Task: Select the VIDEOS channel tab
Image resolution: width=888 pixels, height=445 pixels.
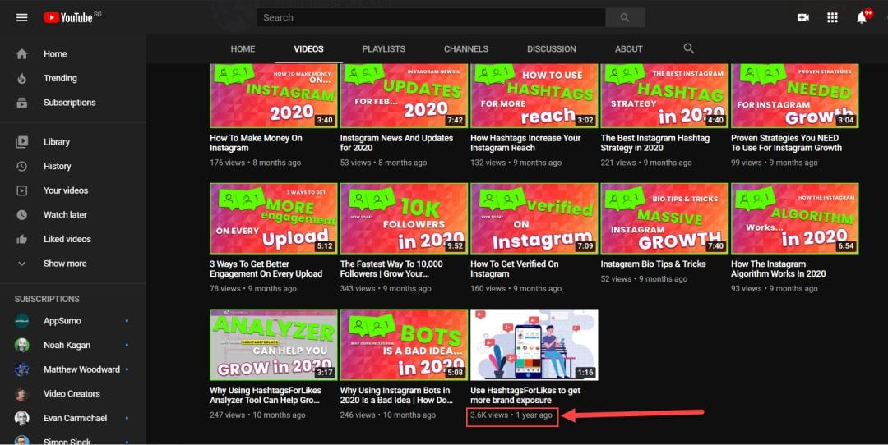Action: (x=308, y=48)
